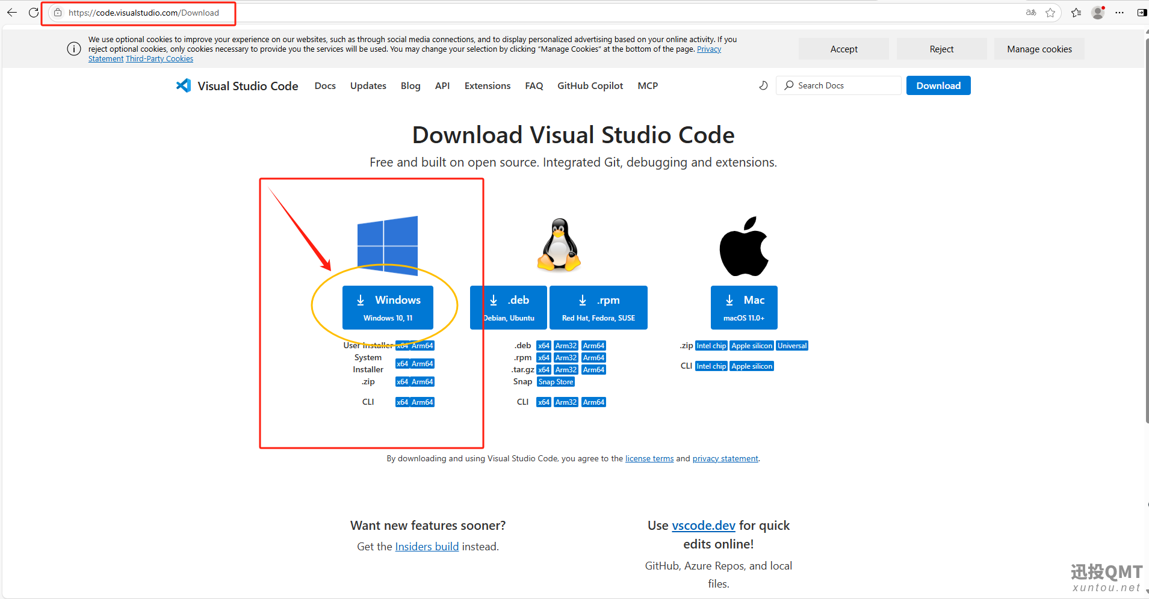Download the Windows 10, 11 installer
This screenshot has width=1149, height=599.
pyautogui.click(x=388, y=307)
